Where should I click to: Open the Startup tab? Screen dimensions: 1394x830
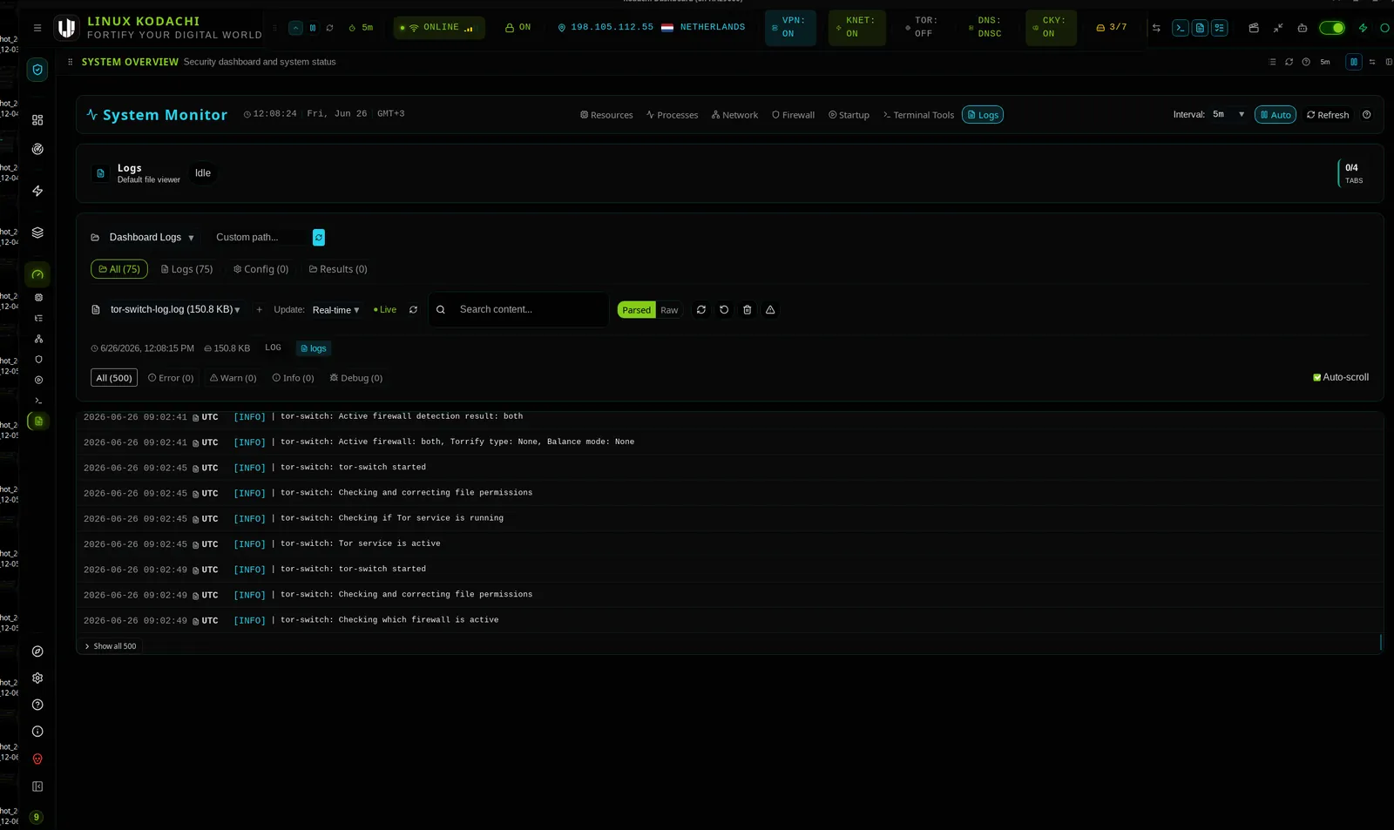tap(849, 115)
